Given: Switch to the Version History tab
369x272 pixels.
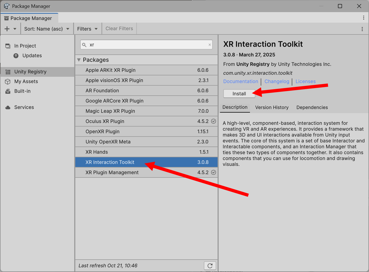Looking at the screenshot, I should tap(272, 107).
